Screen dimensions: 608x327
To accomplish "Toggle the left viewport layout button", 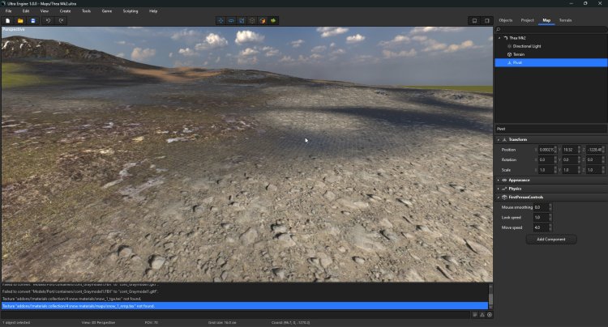I will (474, 20).
